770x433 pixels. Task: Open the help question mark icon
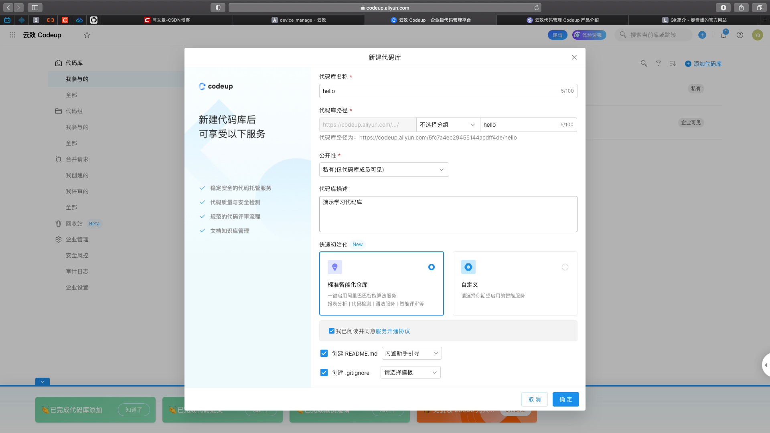point(740,35)
